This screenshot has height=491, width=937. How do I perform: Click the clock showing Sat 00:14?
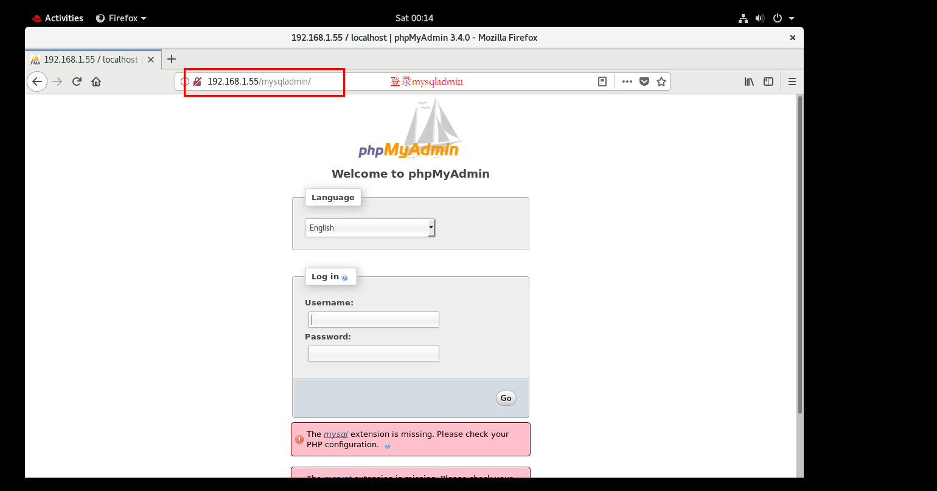(x=414, y=18)
